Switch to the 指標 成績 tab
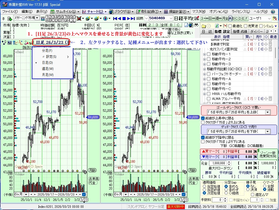 (x=240, y=32)
